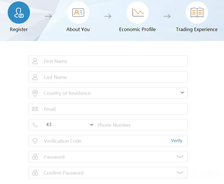224x184 pixels.
Task: Focus the Phone Number input field
Action: coord(142,125)
